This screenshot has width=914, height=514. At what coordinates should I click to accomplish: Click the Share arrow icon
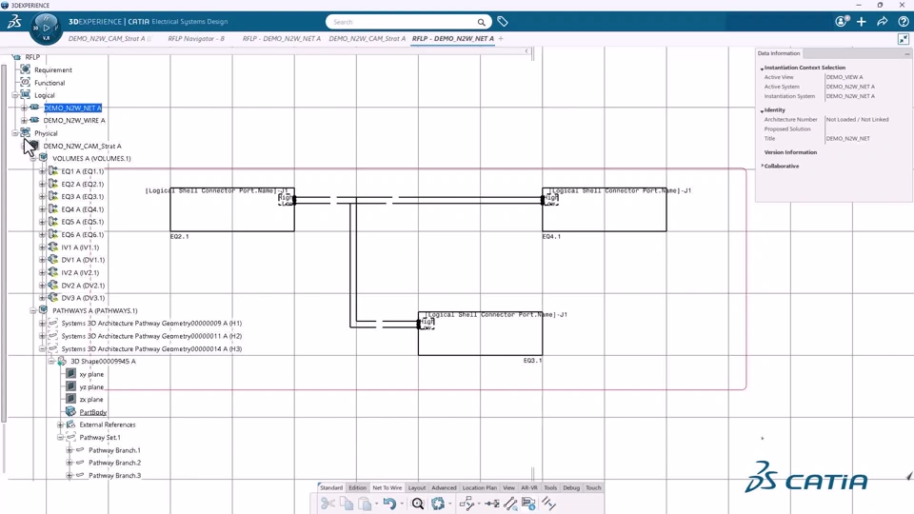coord(883,22)
